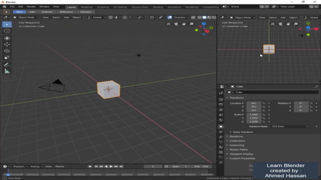
Task: Open the Modifiers wrench tab
Action: pos(221,136)
